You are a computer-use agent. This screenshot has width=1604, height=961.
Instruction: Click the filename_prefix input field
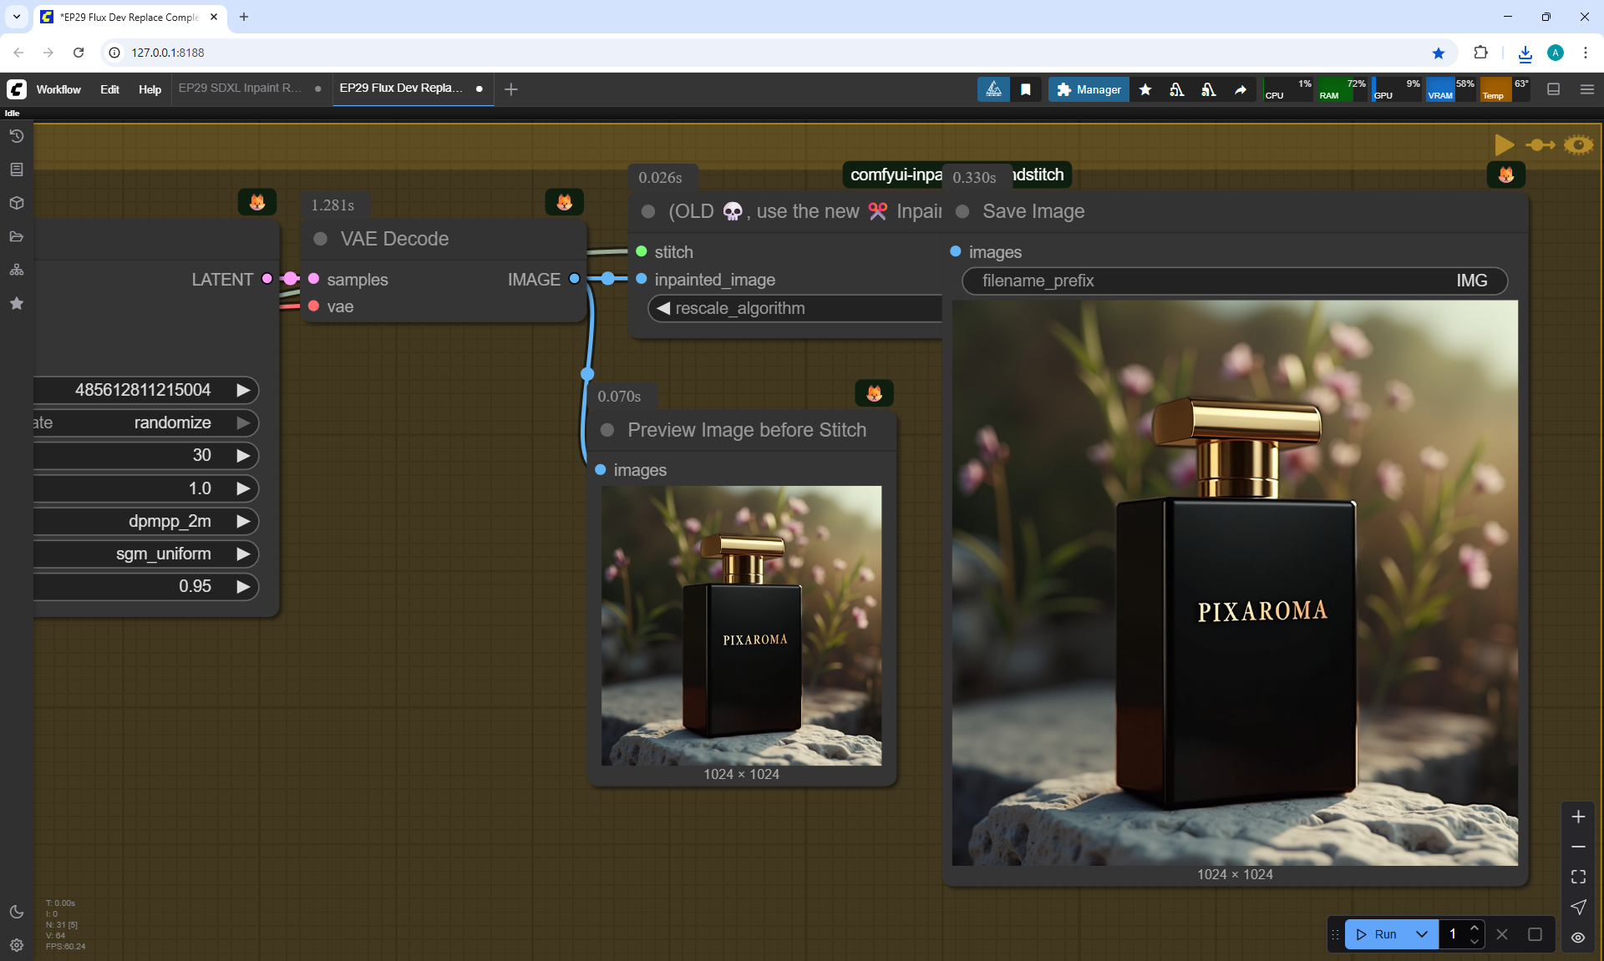coord(1235,281)
